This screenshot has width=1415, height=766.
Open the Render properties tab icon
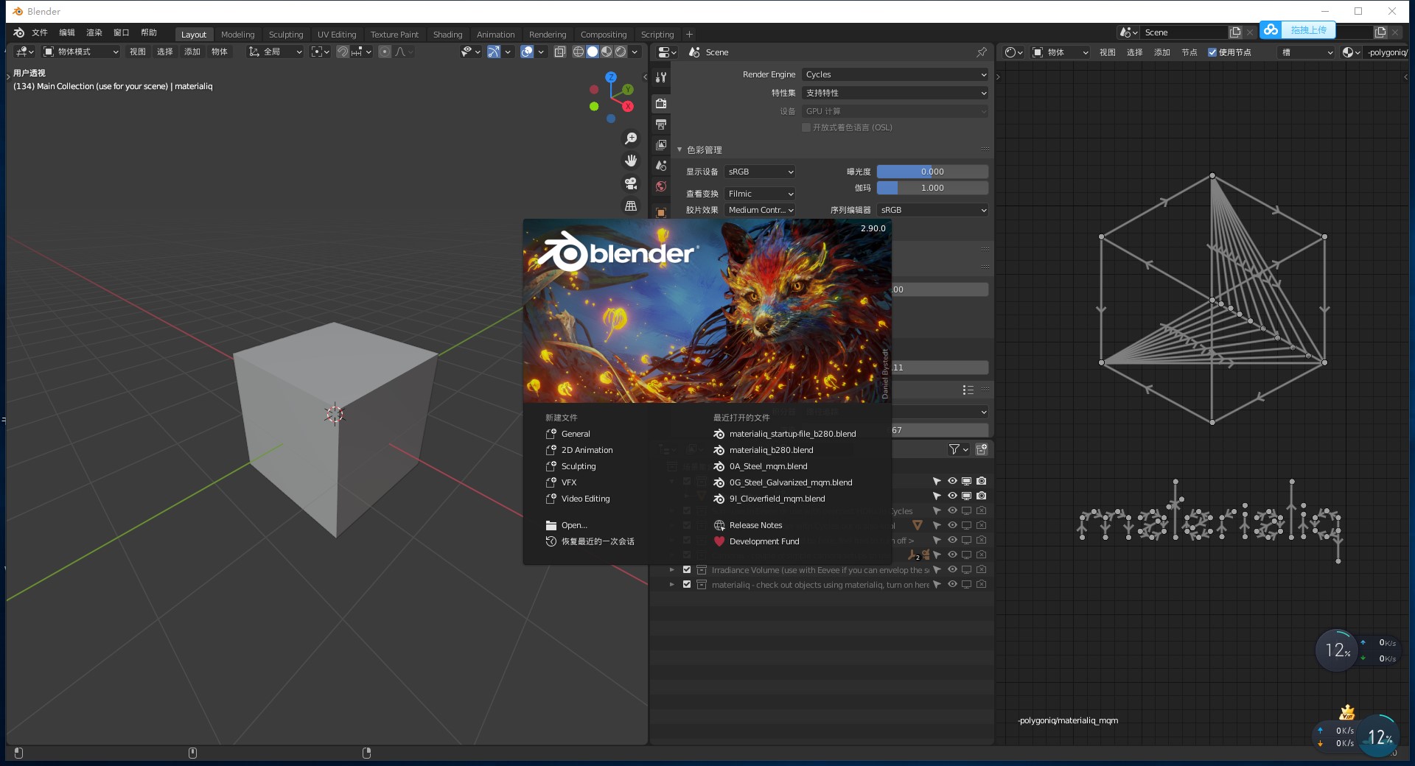[661, 104]
